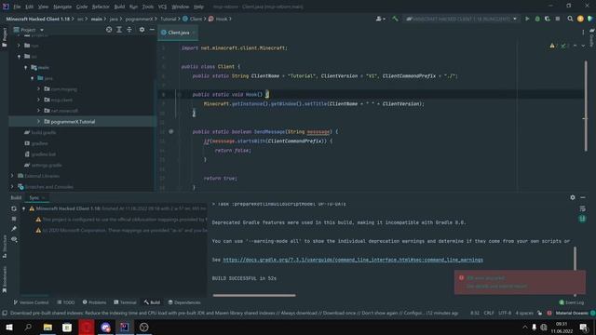Click the Stop square button
This screenshot has width=596, height=335.
[558, 19]
